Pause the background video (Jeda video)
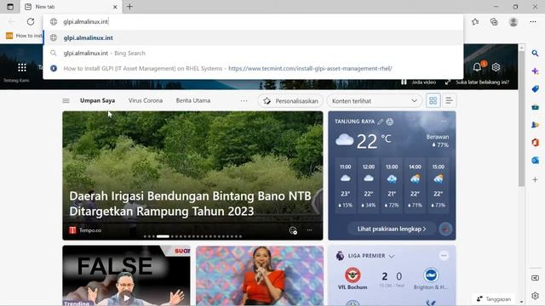The image size is (545, 306). [418, 82]
